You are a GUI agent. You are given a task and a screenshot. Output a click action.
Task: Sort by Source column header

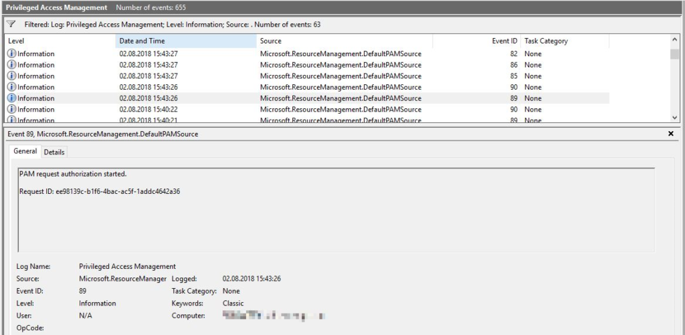point(270,41)
